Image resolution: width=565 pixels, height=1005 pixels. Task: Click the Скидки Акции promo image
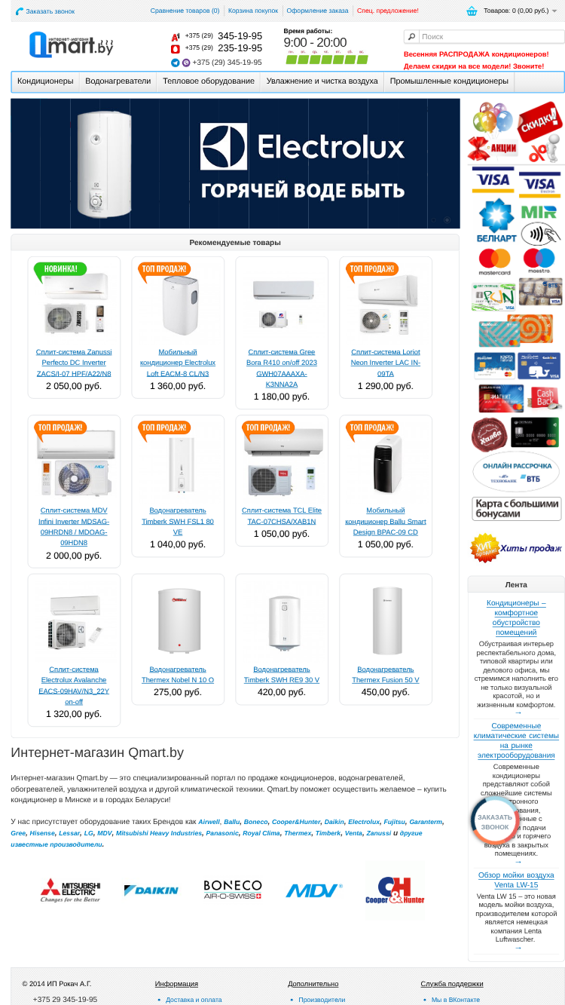coord(516,133)
